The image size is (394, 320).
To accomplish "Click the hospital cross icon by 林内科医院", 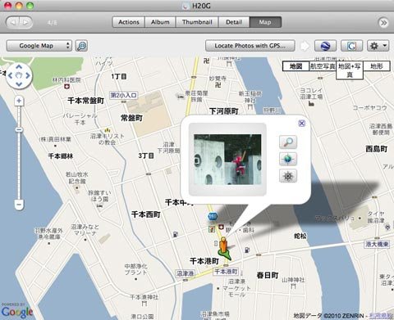I will point(66,87).
